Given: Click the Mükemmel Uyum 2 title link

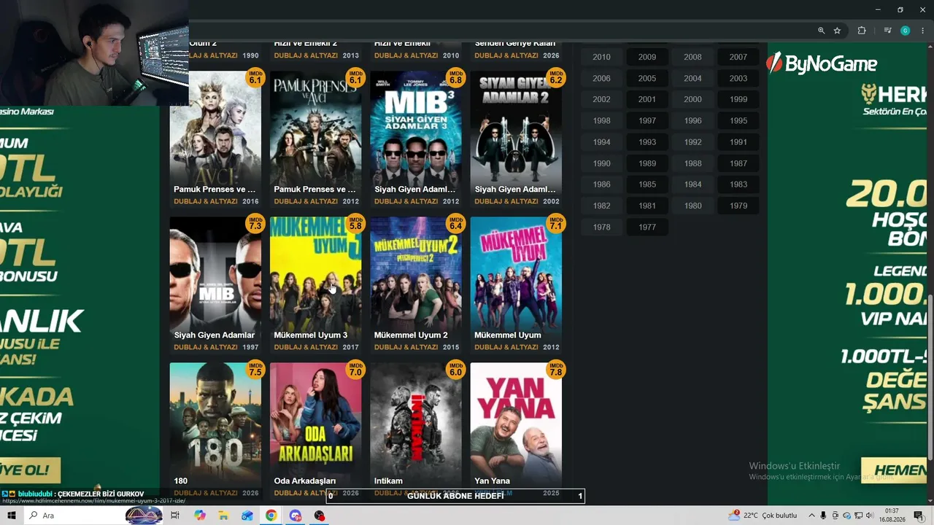Looking at the screenshot, I should point(411,335).
